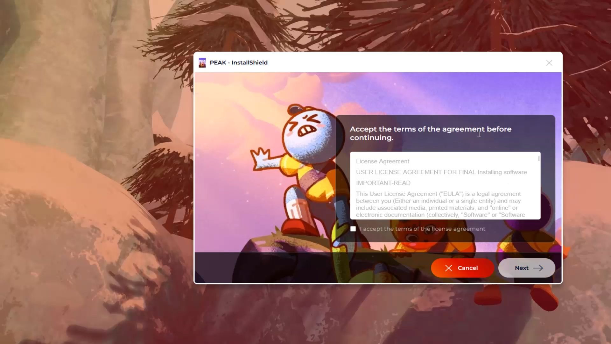Image resolution: width=611 pixels, height=344 pixels.
Task: Click the 'I accept the terms' label
Action: click(422, 229)
